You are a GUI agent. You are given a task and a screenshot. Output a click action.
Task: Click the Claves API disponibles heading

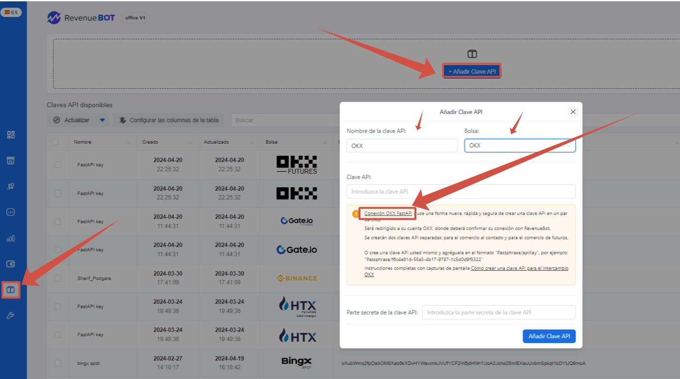pos(80,105)
